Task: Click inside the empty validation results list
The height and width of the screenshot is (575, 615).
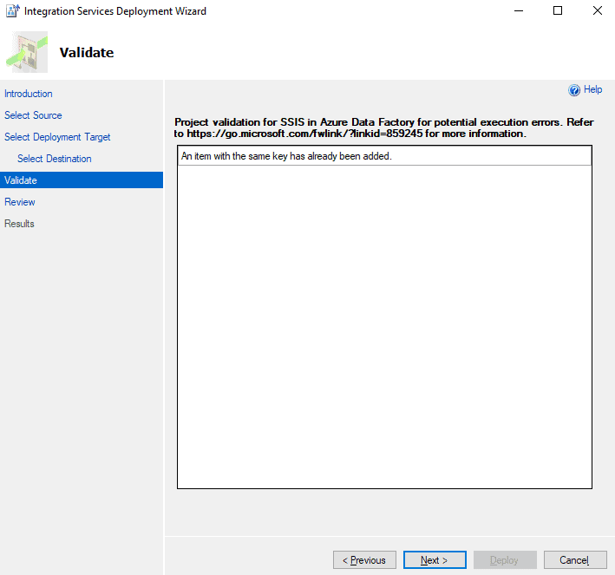Action: (x=384, y=326)
